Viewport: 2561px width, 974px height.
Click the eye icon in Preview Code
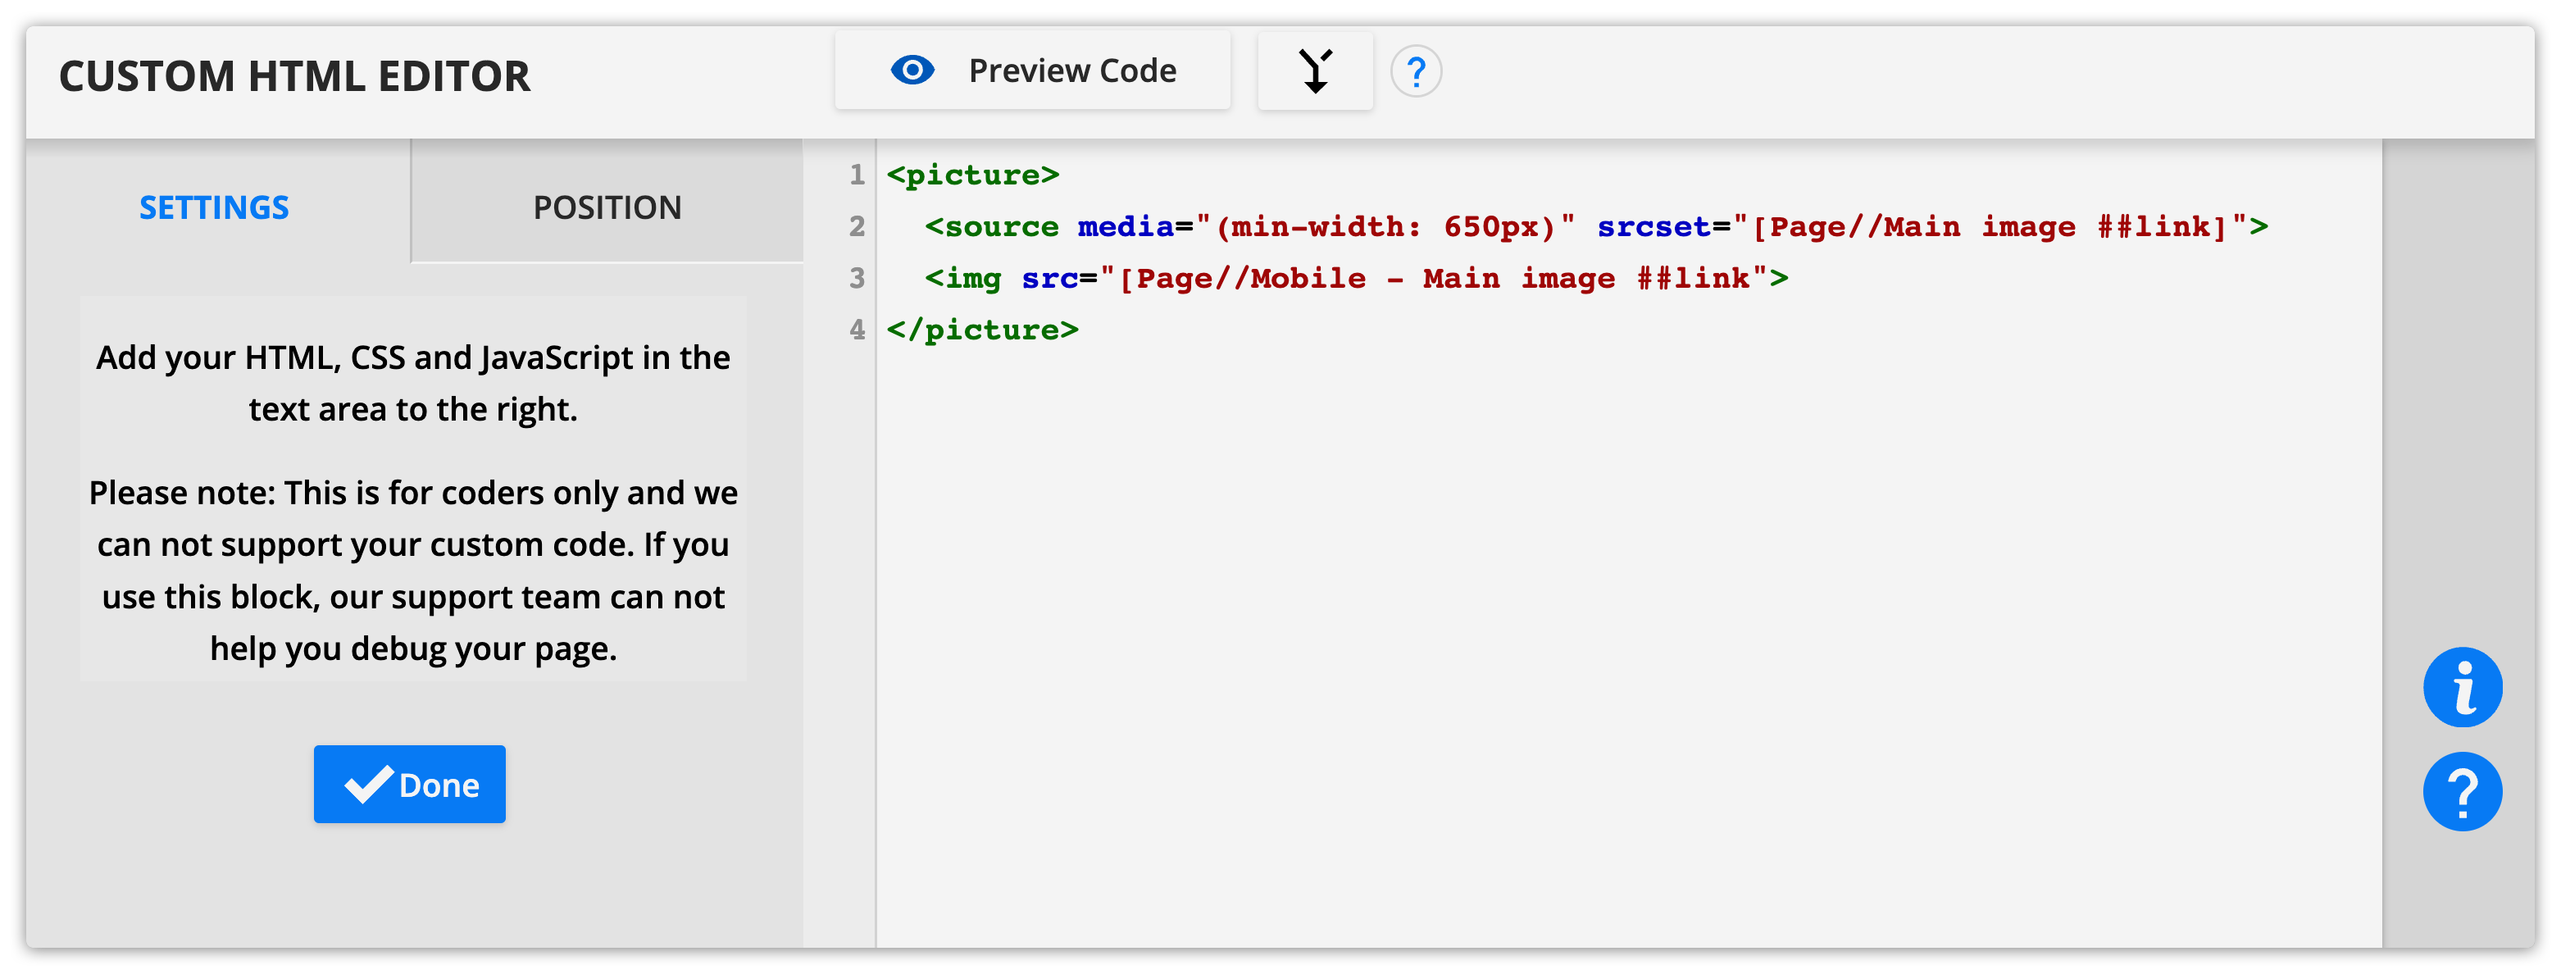click(912, 71)
